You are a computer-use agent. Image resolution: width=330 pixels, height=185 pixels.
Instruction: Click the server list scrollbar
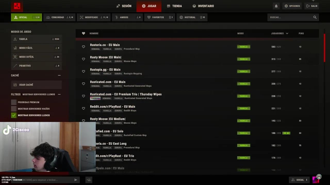coord(324,48)
